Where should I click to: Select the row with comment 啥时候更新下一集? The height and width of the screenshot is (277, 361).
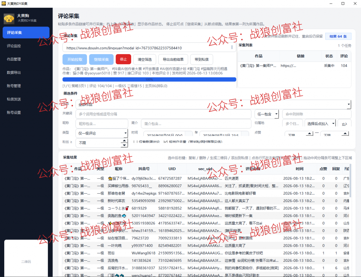[x=206, y=216]
